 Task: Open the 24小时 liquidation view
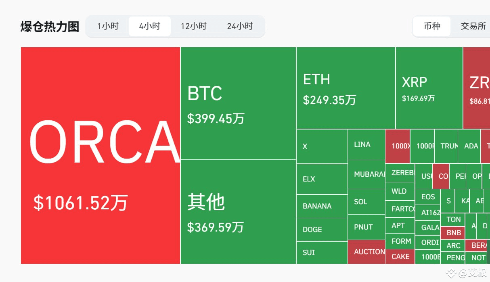(240, 26)
